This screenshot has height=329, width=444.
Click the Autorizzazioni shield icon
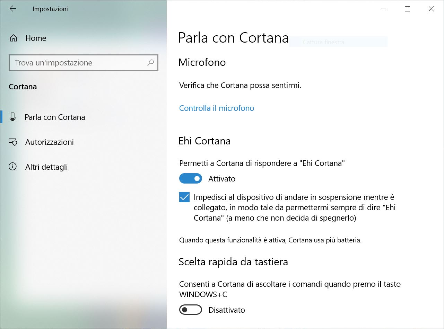click(13, 142)
